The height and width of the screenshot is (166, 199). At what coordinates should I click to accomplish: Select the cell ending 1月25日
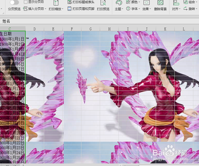[13, 158]
